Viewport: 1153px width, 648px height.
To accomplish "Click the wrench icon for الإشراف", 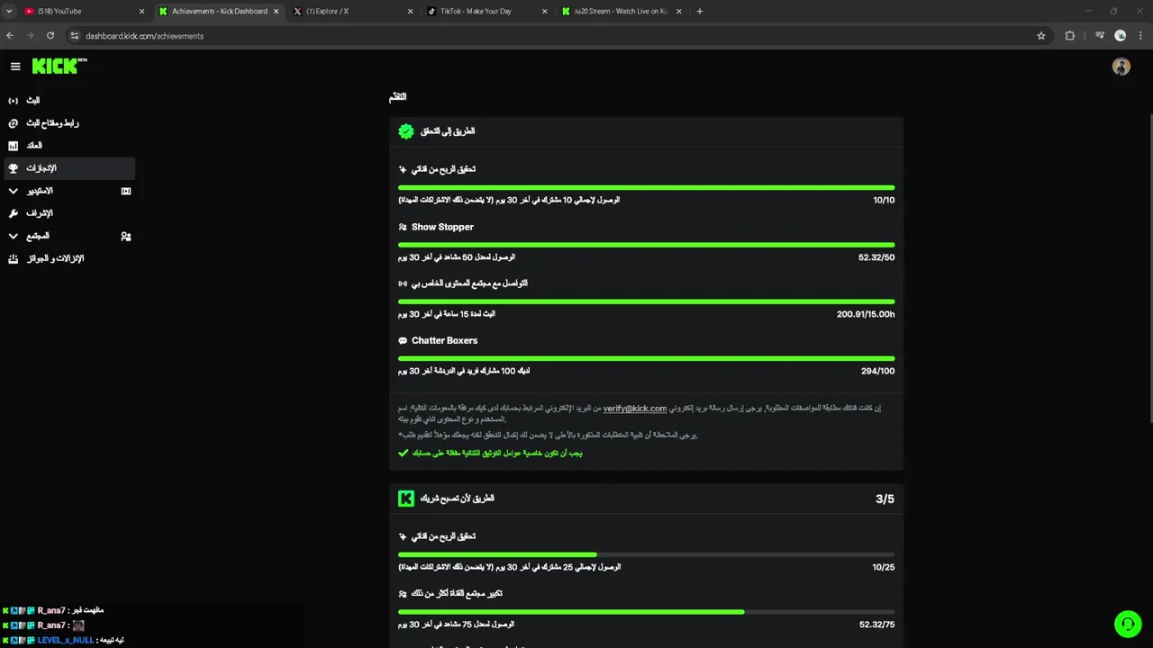I will tap(14, 213).
